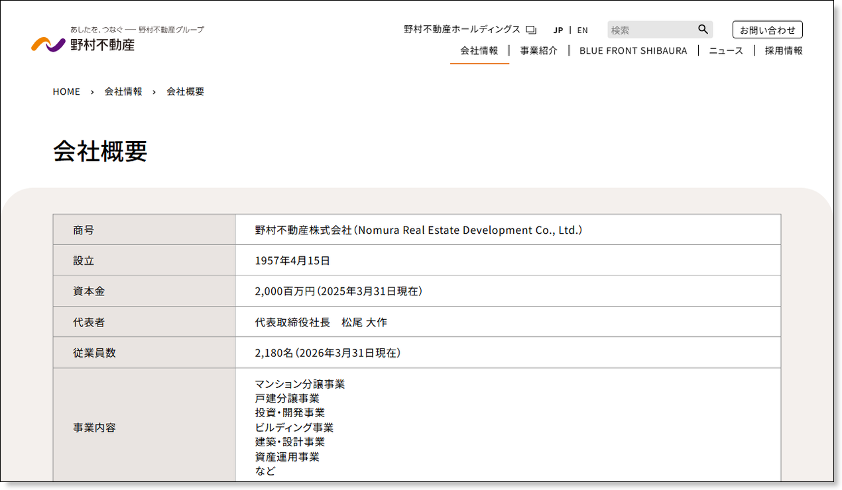
Task: Click the 会社概要 breadcrumb
Action: point(186,91)
